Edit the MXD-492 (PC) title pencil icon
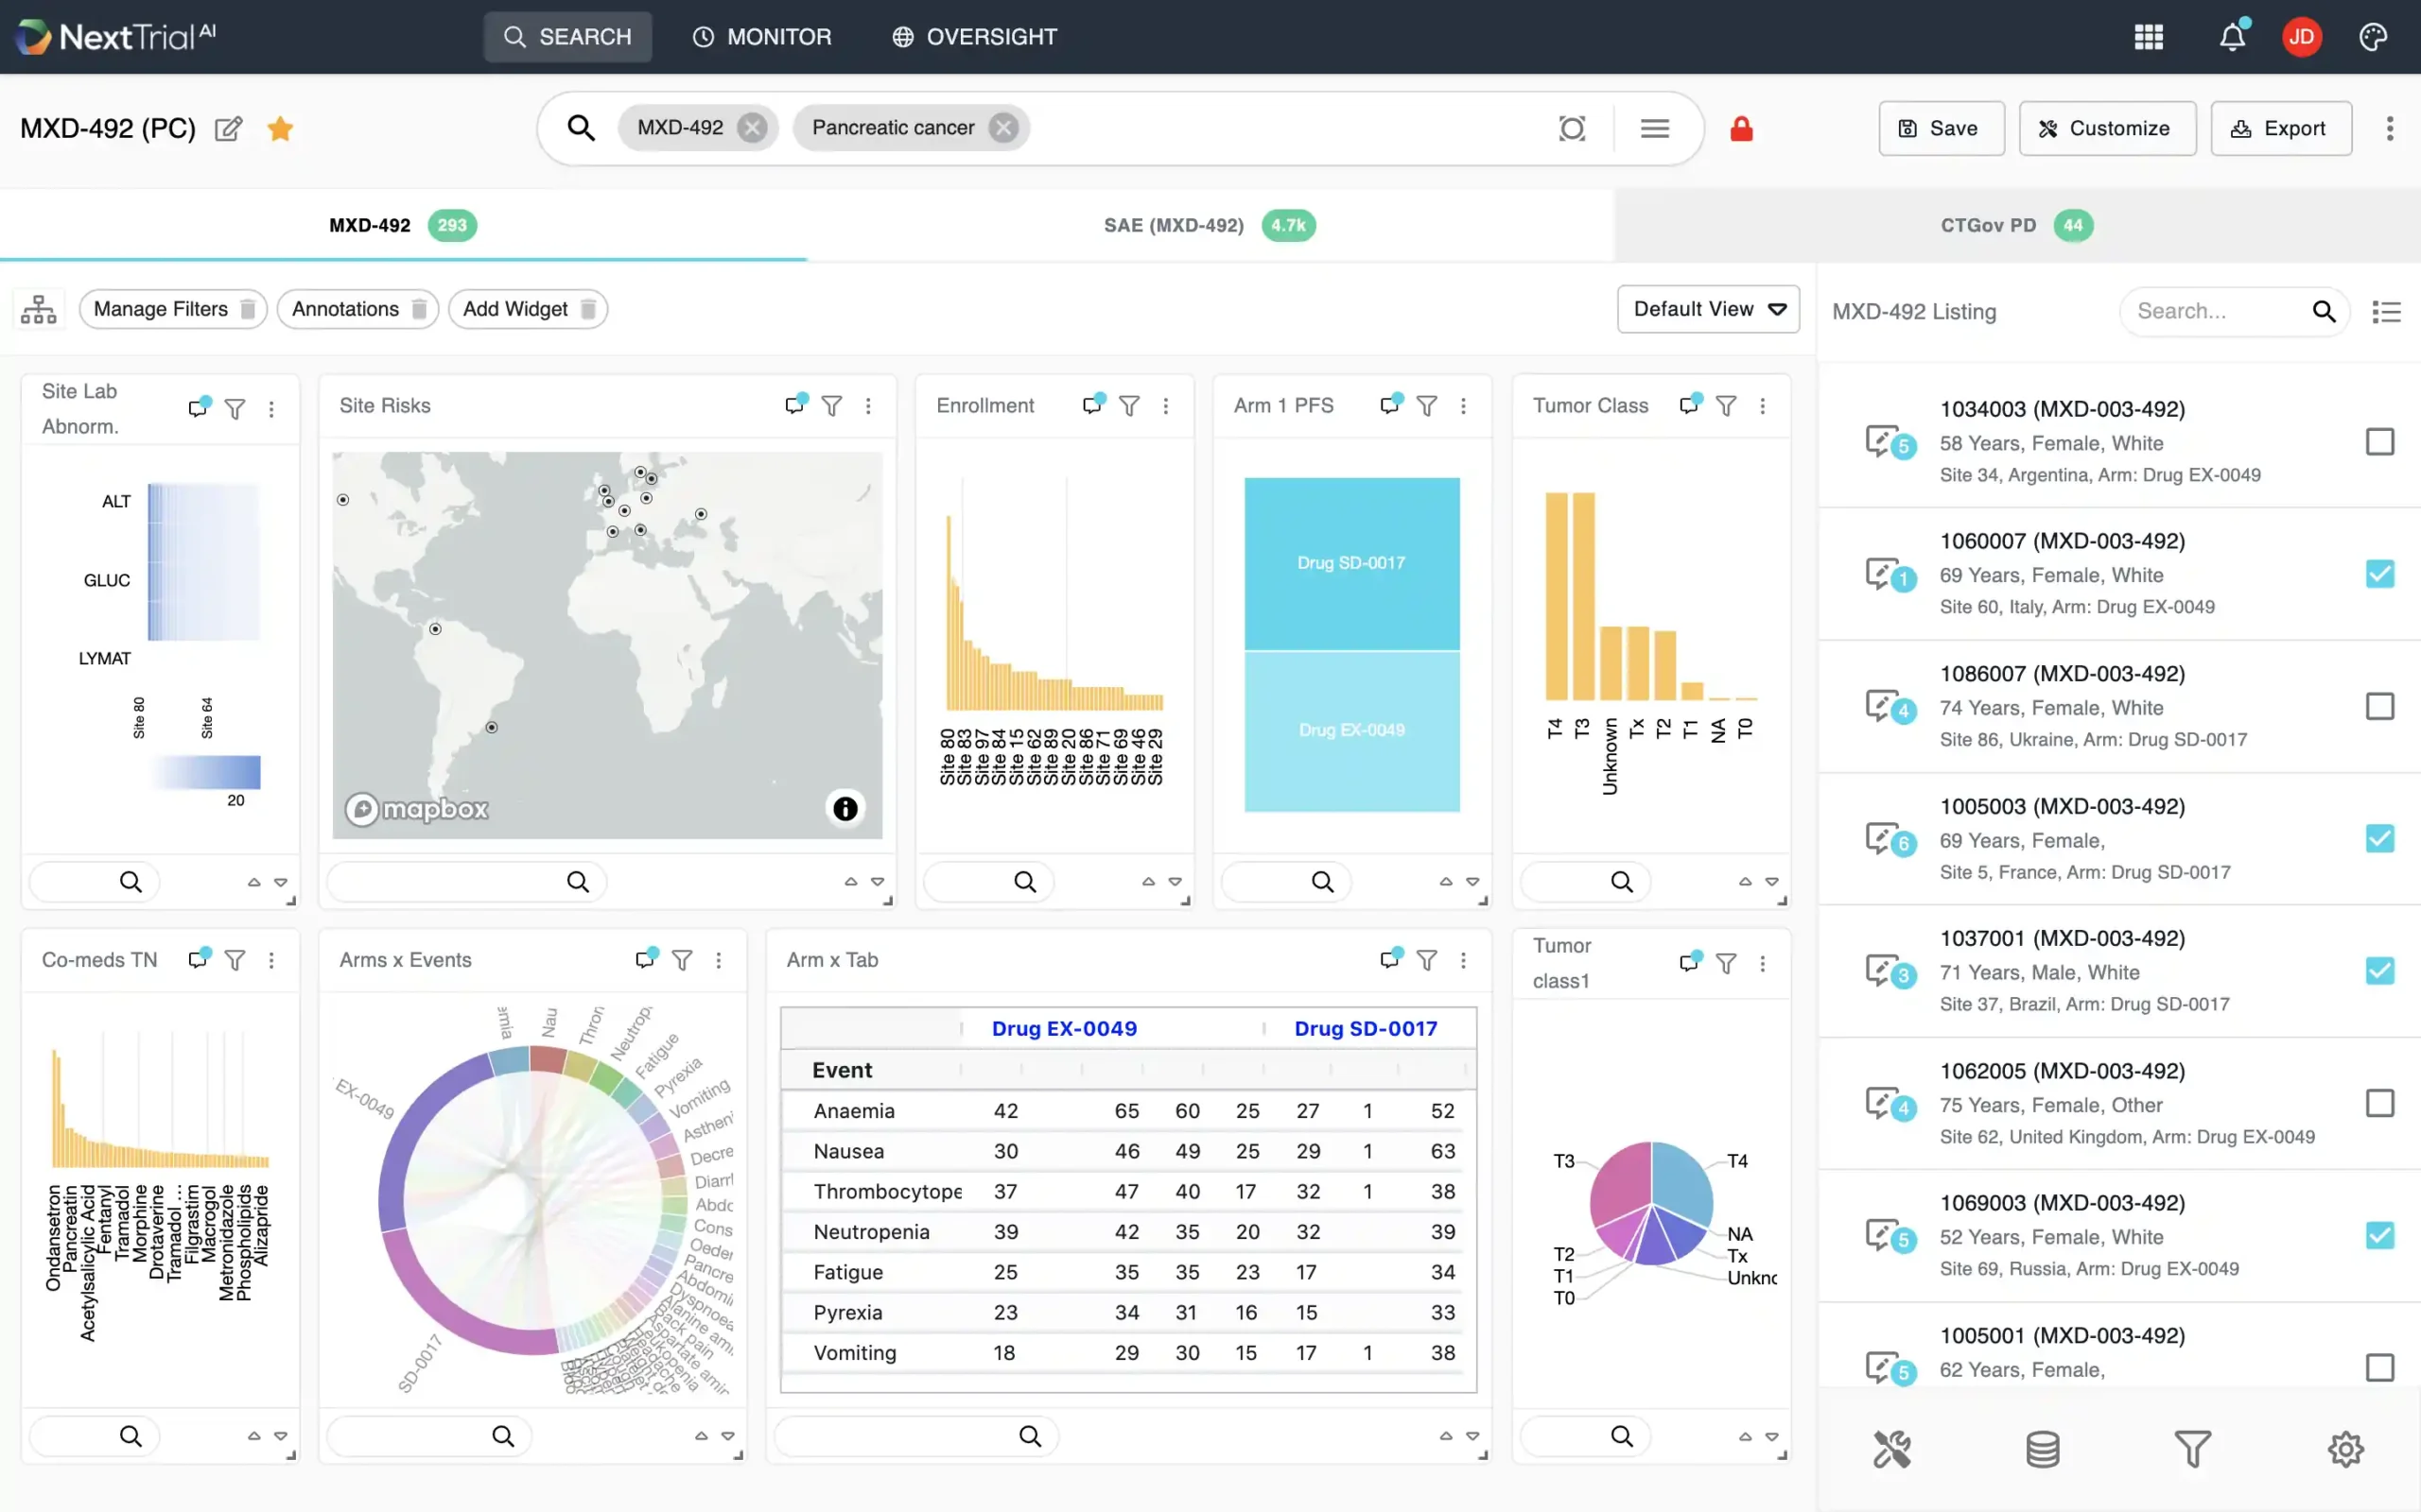 tap(228, 129)
